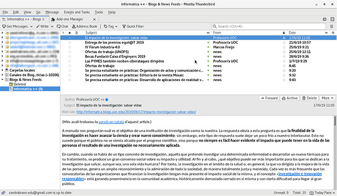
Task: Open the Edit menu
Action: click(16, 12)
